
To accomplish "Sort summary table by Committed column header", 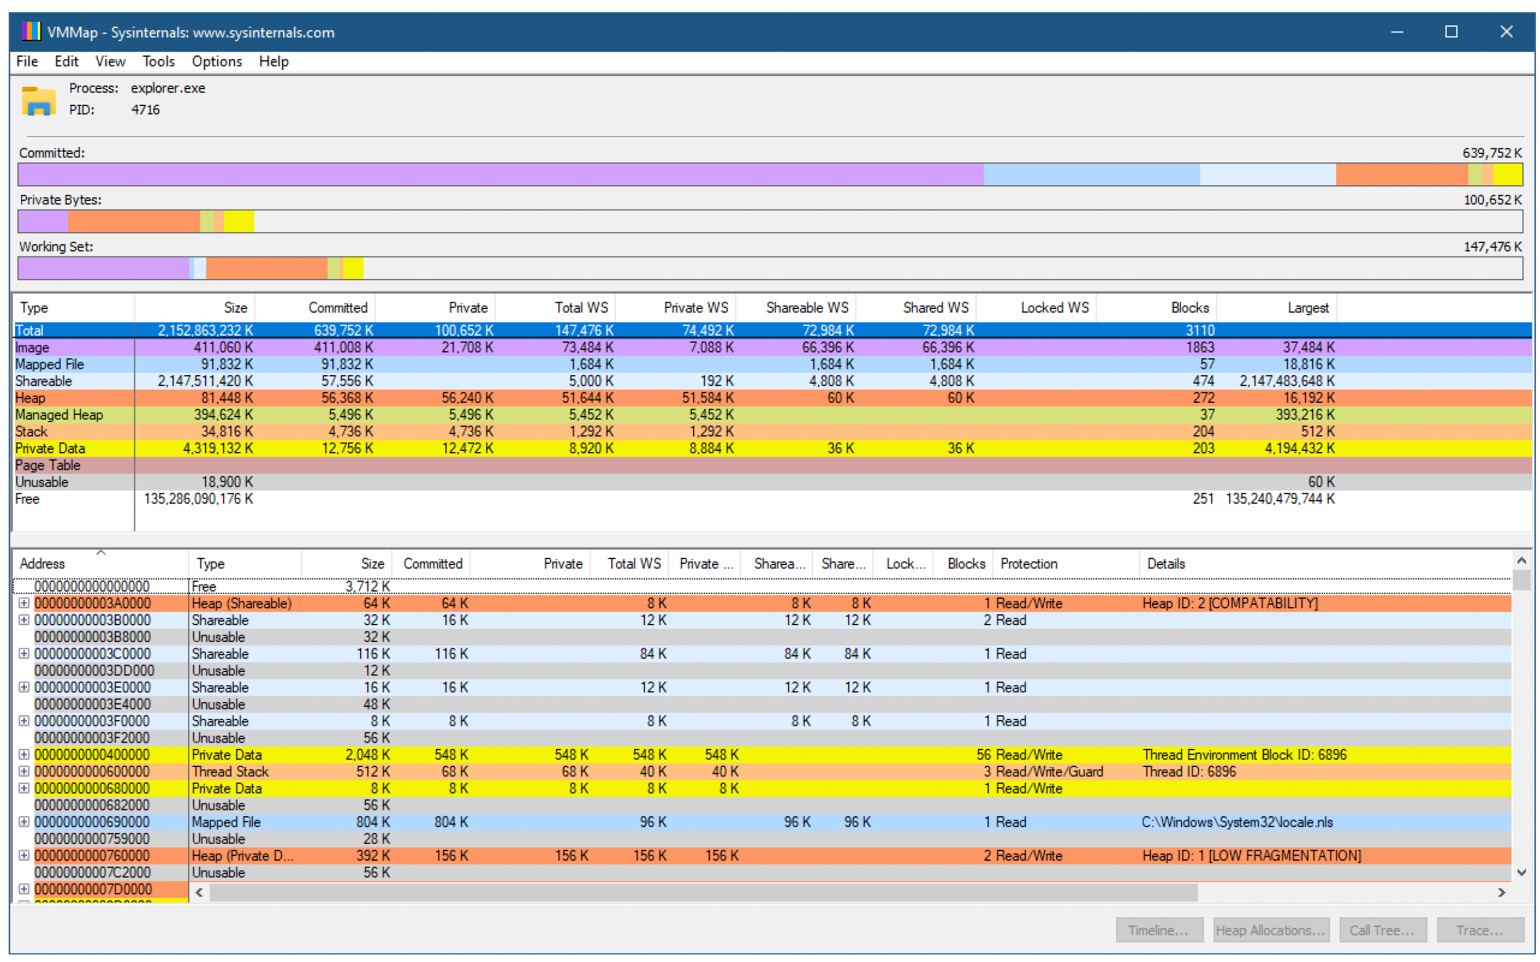I will (315, 307).
